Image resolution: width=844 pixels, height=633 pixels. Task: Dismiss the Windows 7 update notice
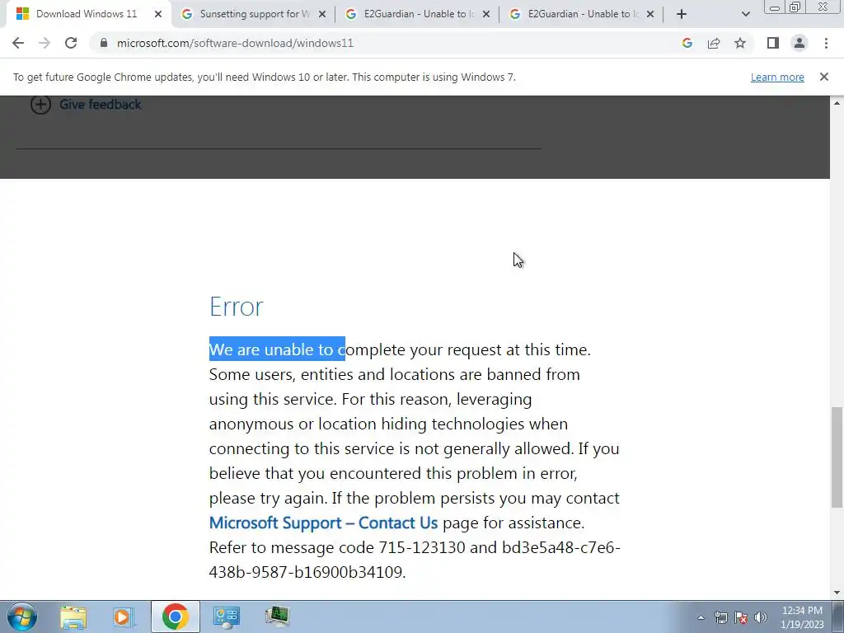tap(823, 77)
